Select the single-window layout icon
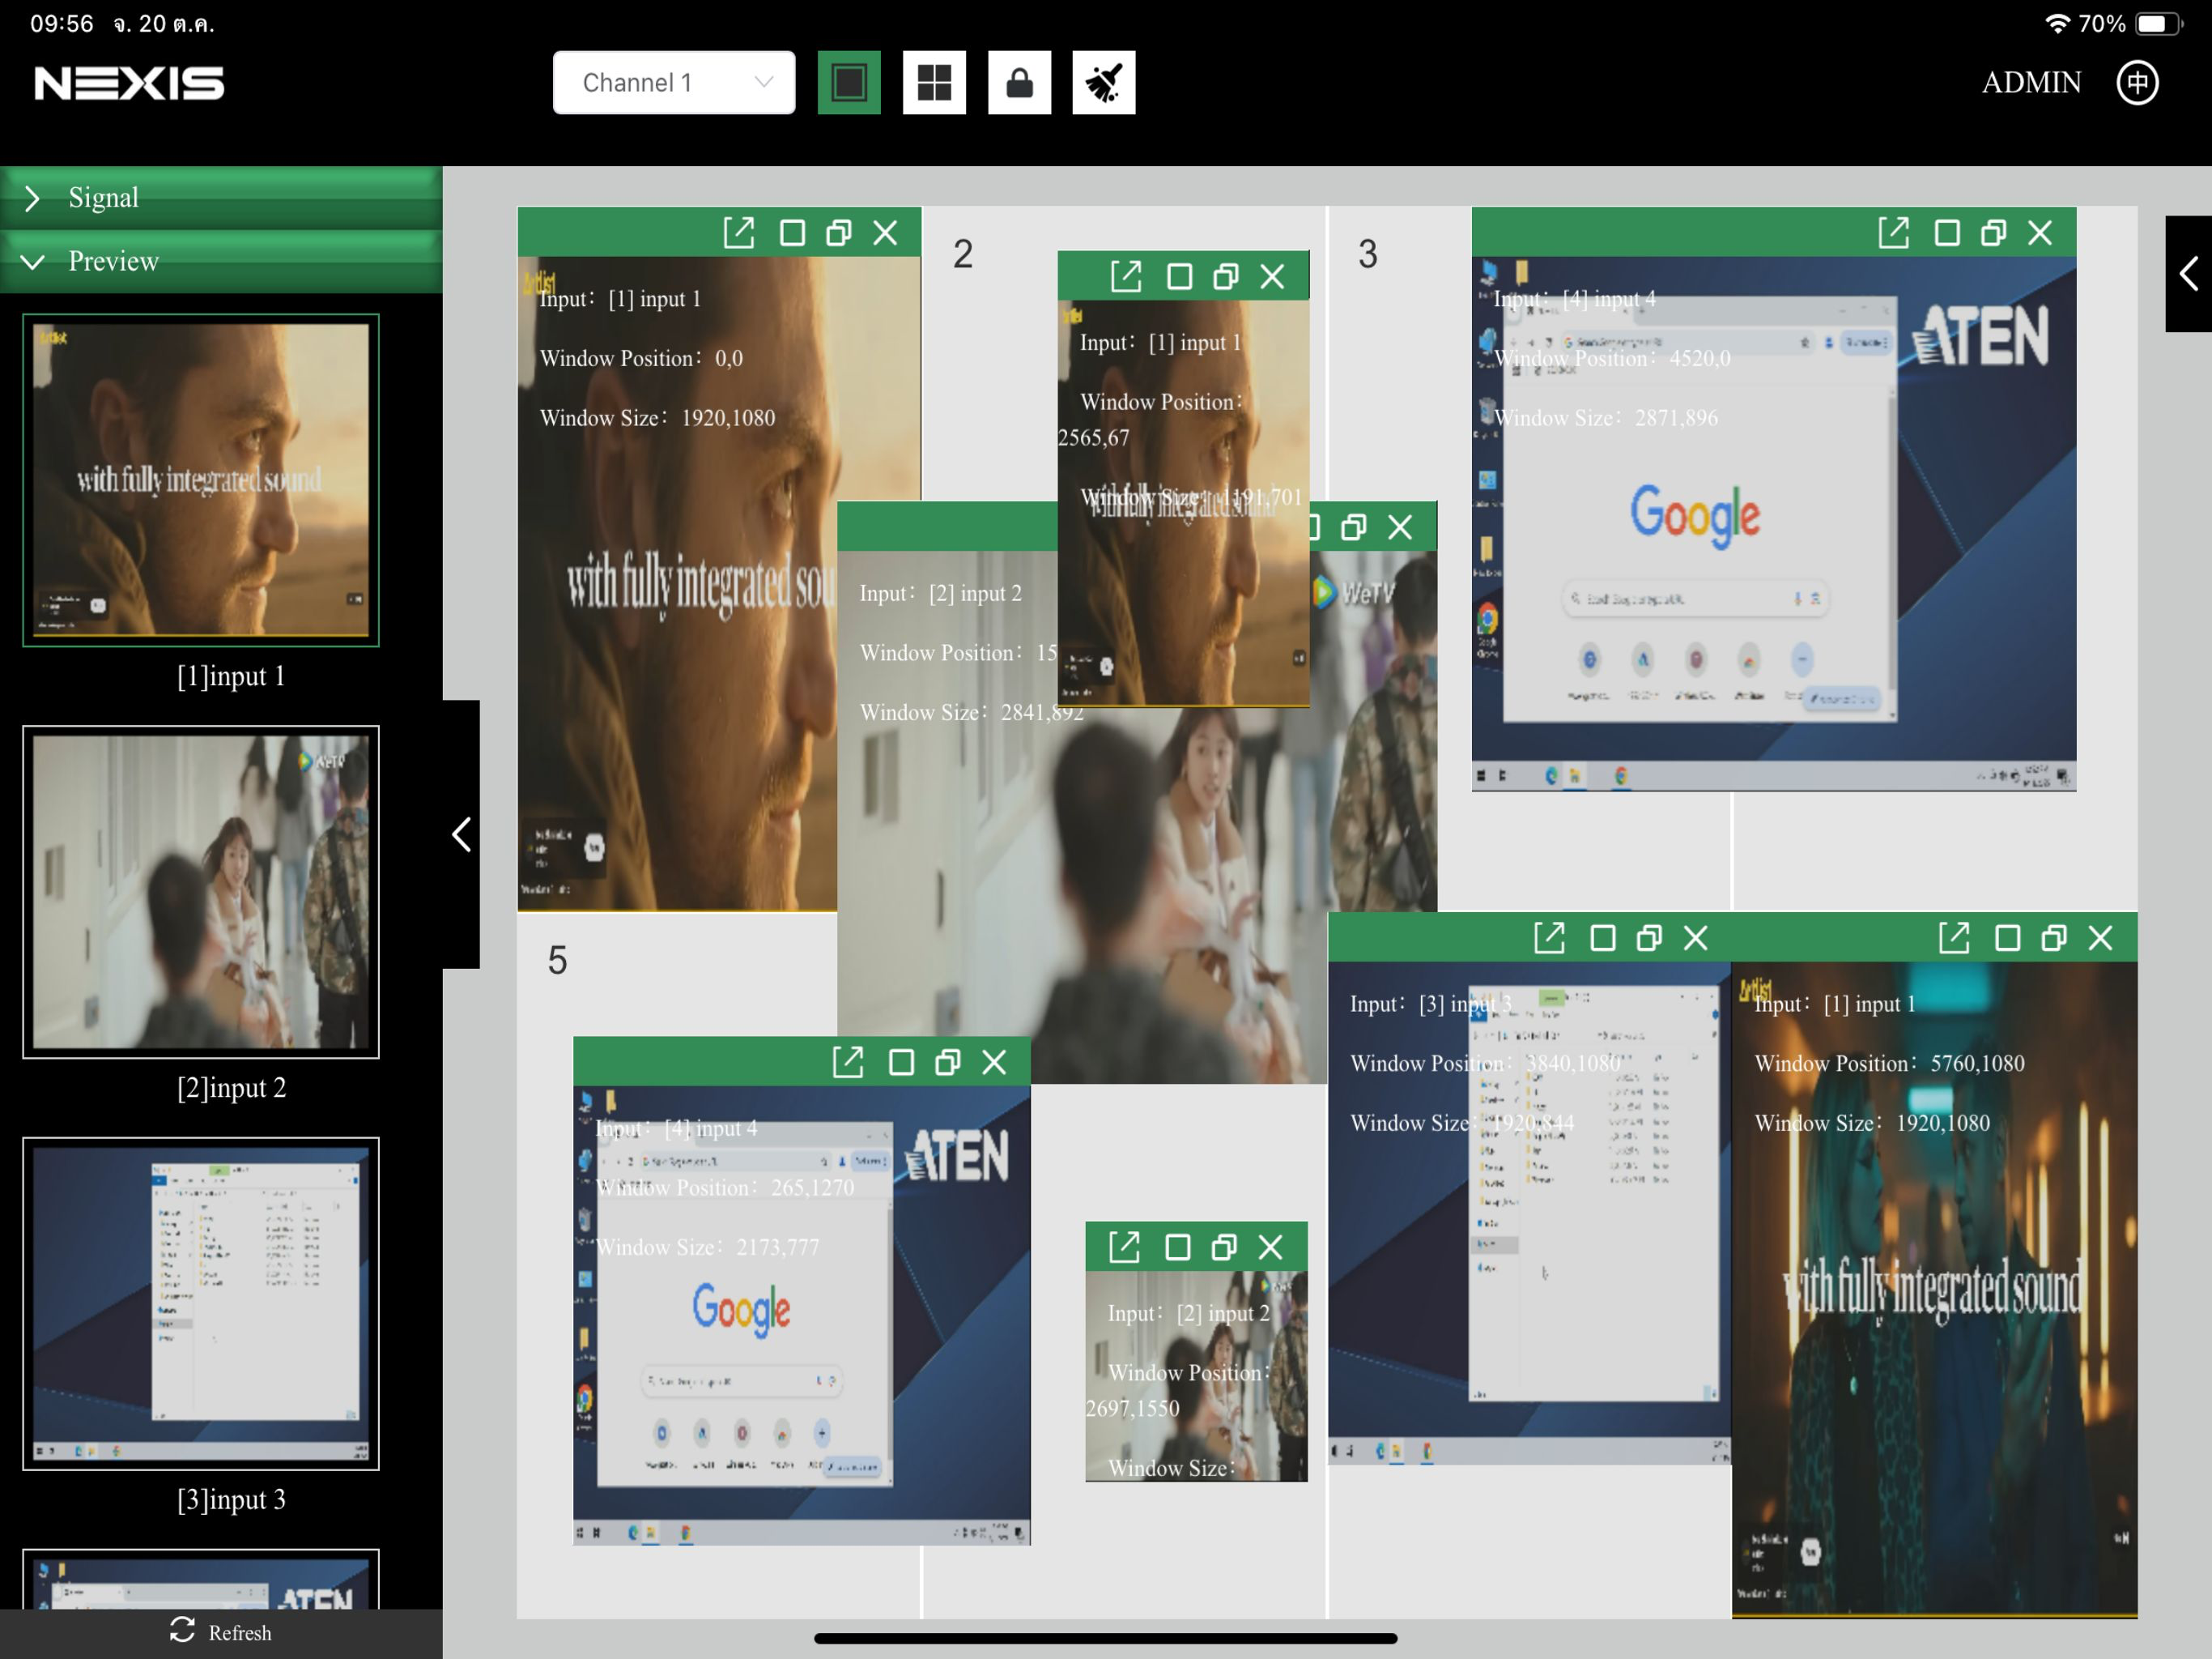 coord(849,82)
